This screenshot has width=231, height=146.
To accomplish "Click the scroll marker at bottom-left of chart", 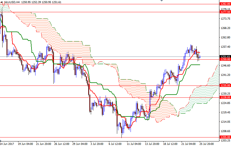I will (1, 141).
